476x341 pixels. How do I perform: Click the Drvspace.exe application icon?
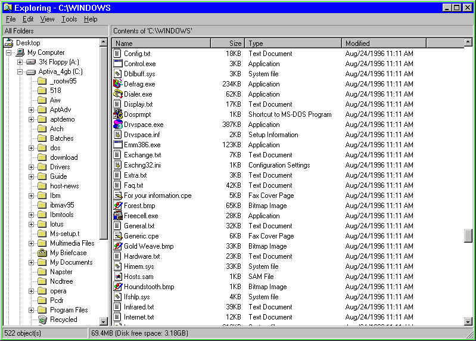coord(118,125)
